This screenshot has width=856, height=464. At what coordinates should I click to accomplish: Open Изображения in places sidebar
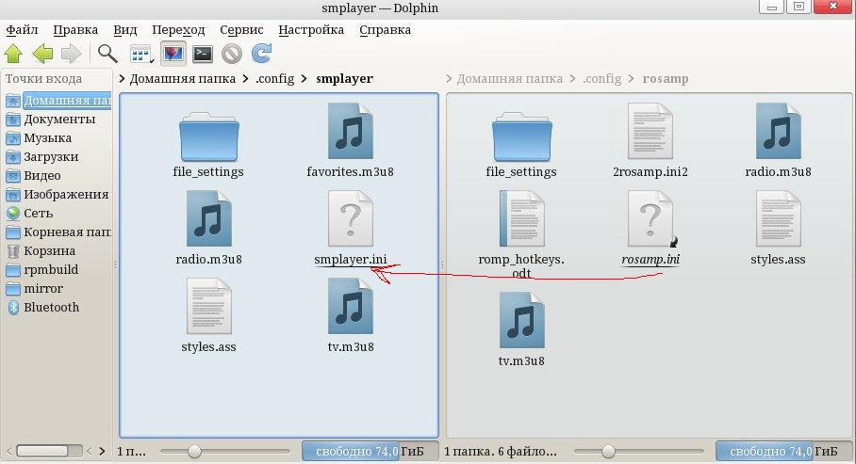tap(58, 194)
